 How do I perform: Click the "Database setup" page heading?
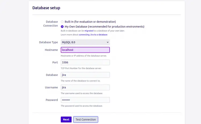pyautogui.click(x=46, y=8)
